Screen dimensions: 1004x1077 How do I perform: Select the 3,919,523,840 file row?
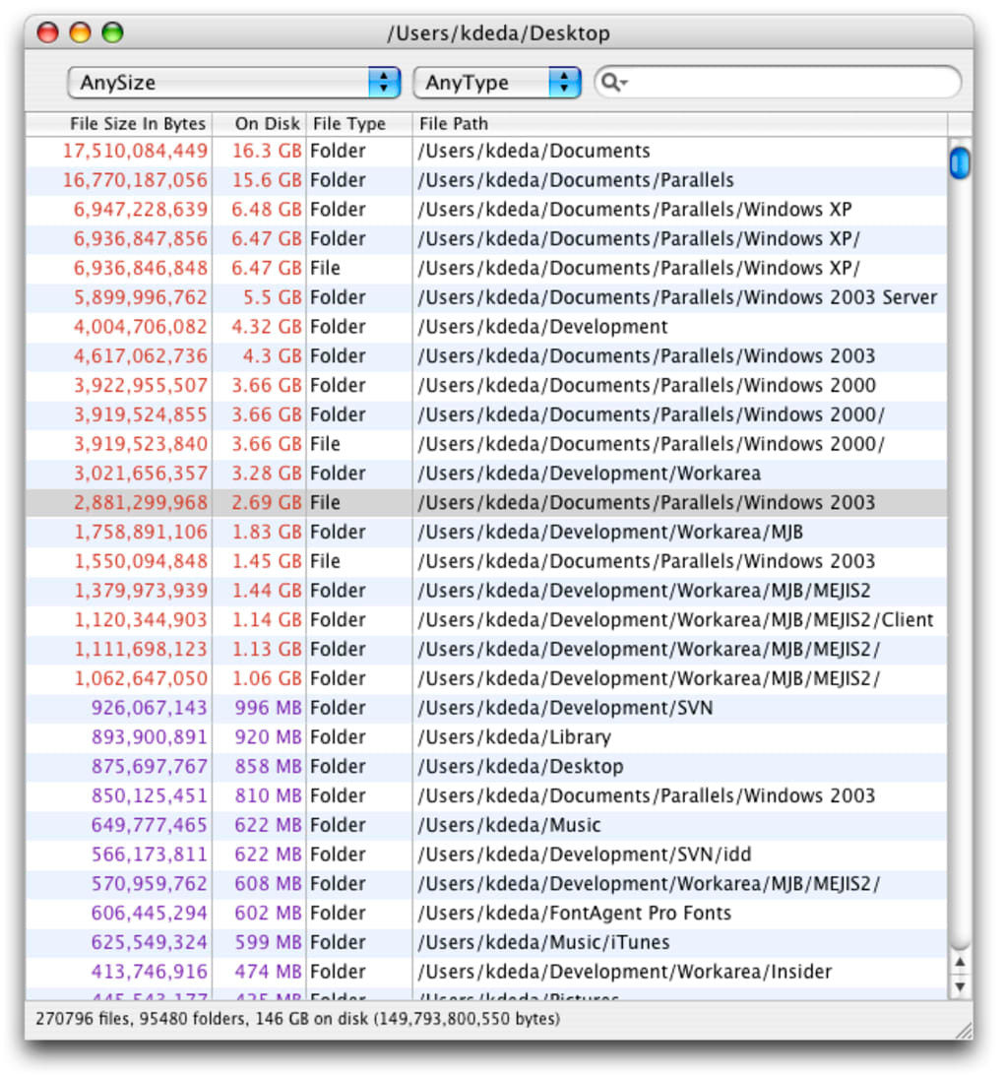[x=486, y=444]
